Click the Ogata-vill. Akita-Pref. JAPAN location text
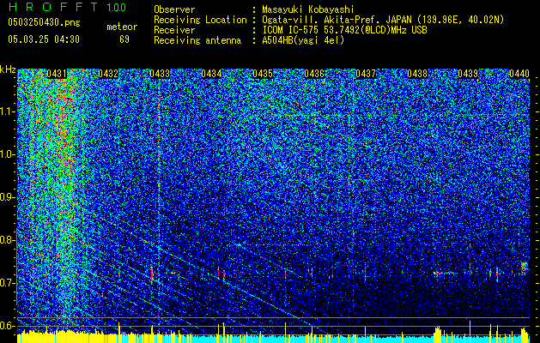 click(x=383, y=21)
